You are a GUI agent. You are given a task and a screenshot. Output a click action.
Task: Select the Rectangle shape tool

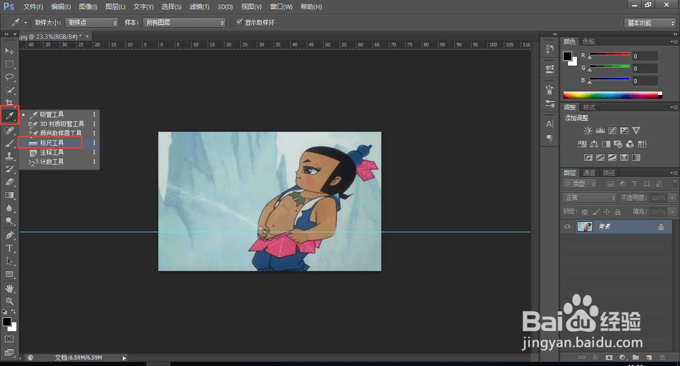pyautogui.click(x=9, y=274)
